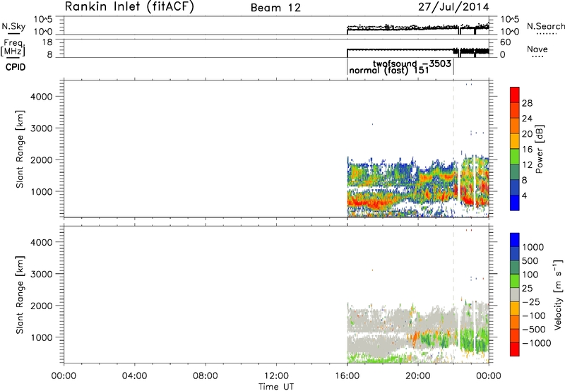
Task: Click the 12:00 time tick label
Action: [276, 376]
